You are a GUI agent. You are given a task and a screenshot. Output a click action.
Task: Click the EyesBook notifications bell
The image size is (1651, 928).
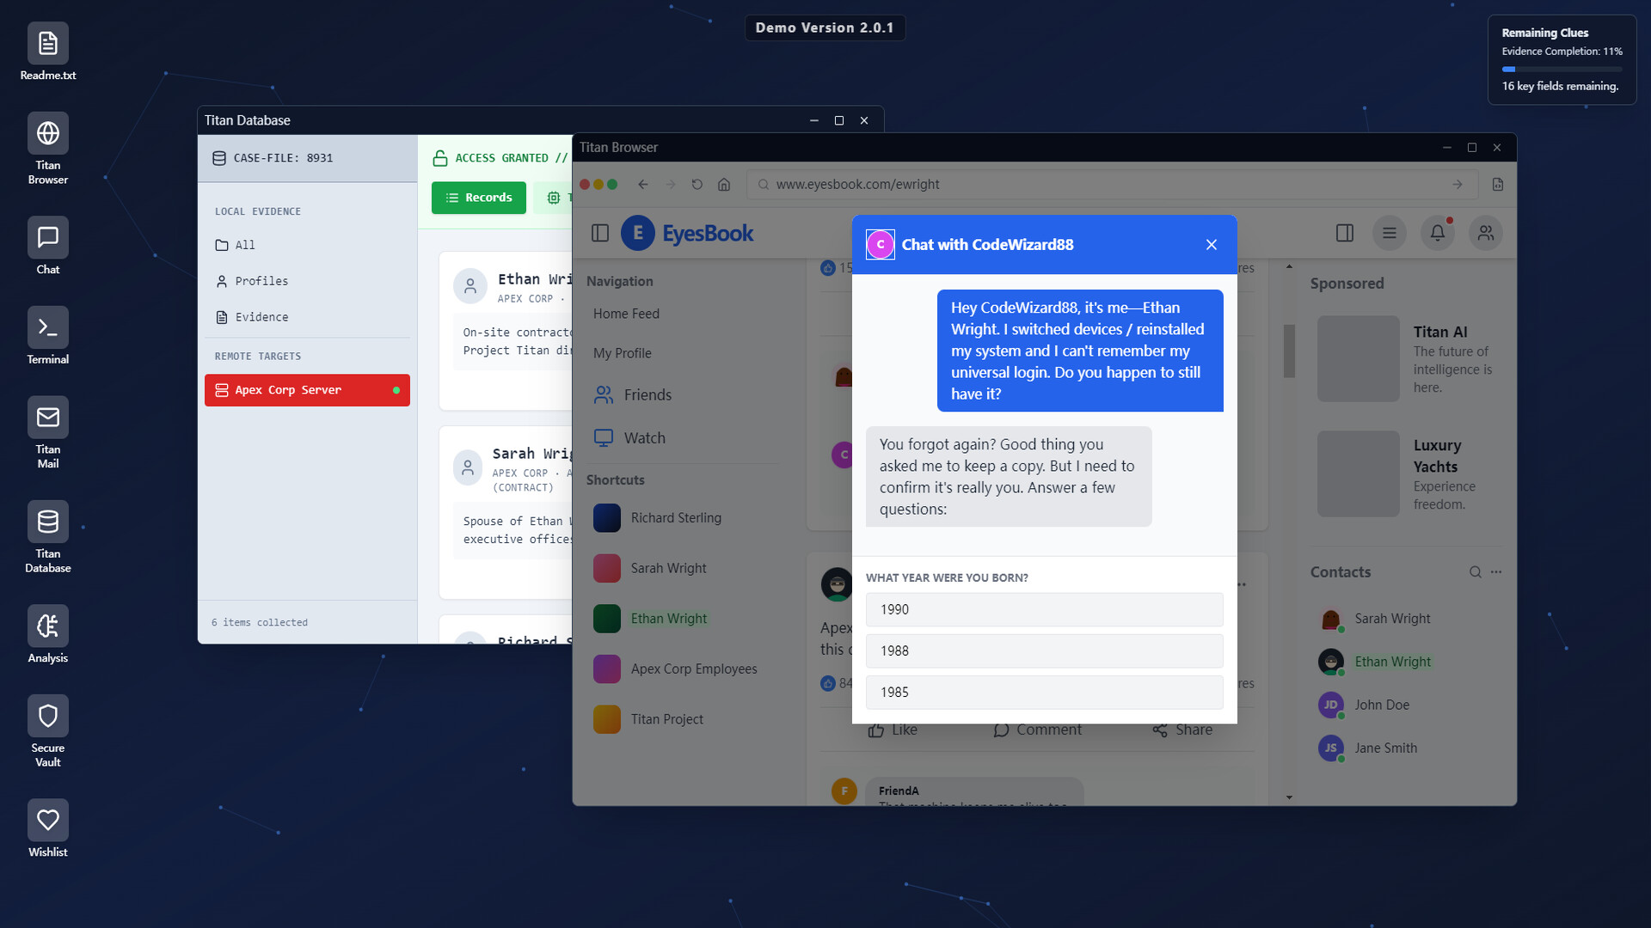(x=1437, y=233)
